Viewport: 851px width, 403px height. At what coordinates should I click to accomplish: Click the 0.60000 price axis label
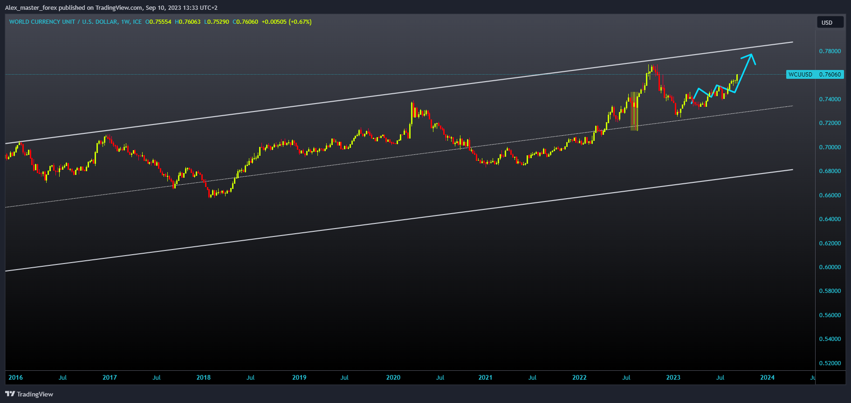click(x=830, y=267)
